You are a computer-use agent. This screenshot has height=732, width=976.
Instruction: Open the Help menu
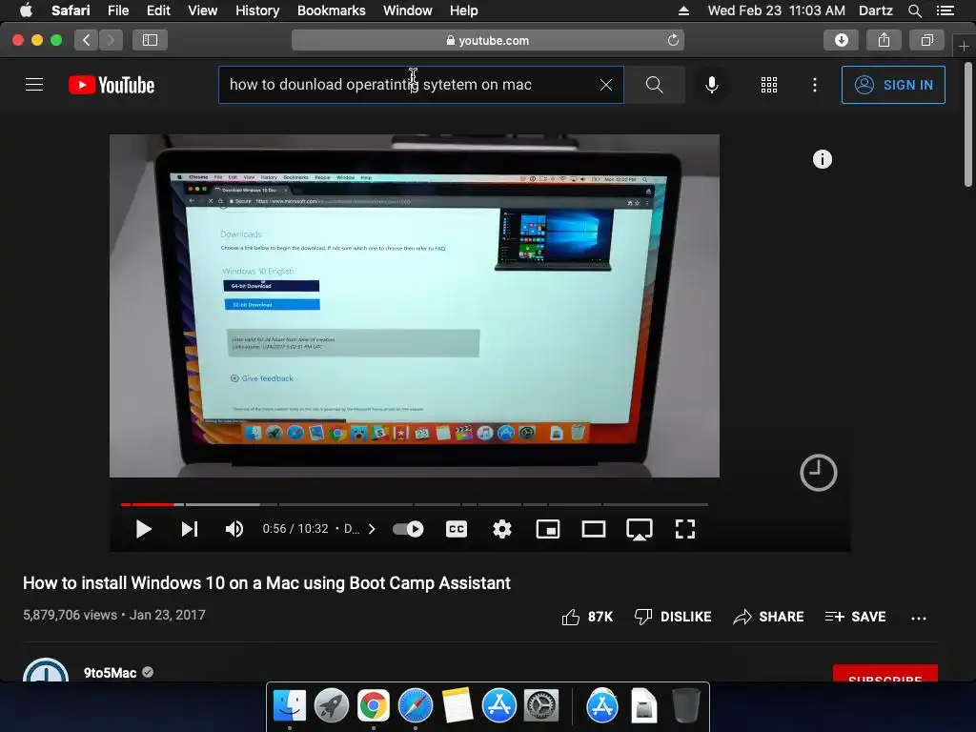[x=464, y=10]
